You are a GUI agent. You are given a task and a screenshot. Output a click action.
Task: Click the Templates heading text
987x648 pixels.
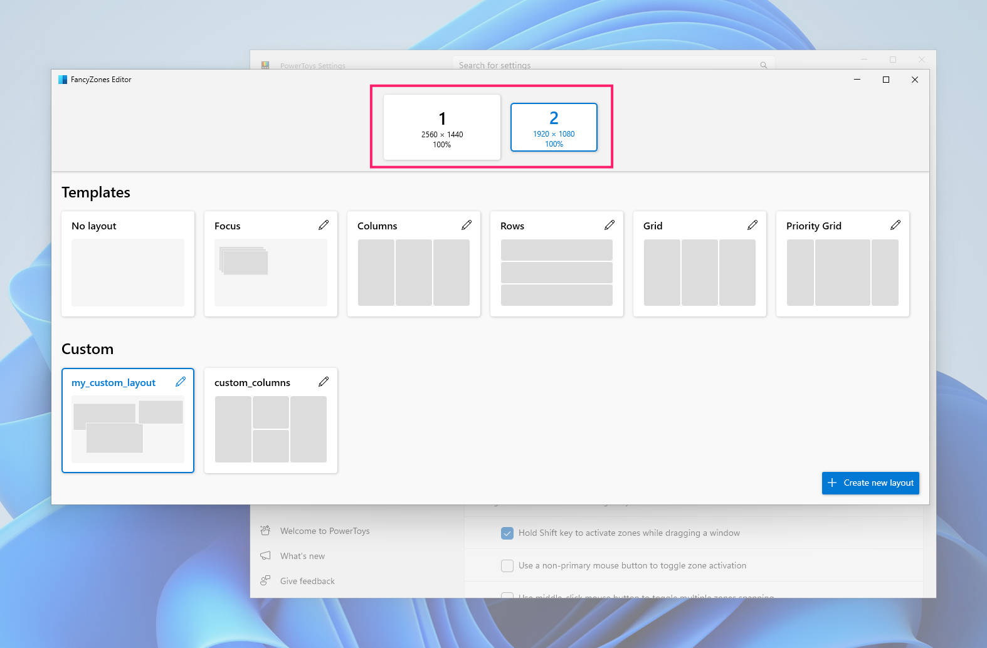tap(96, 192)
